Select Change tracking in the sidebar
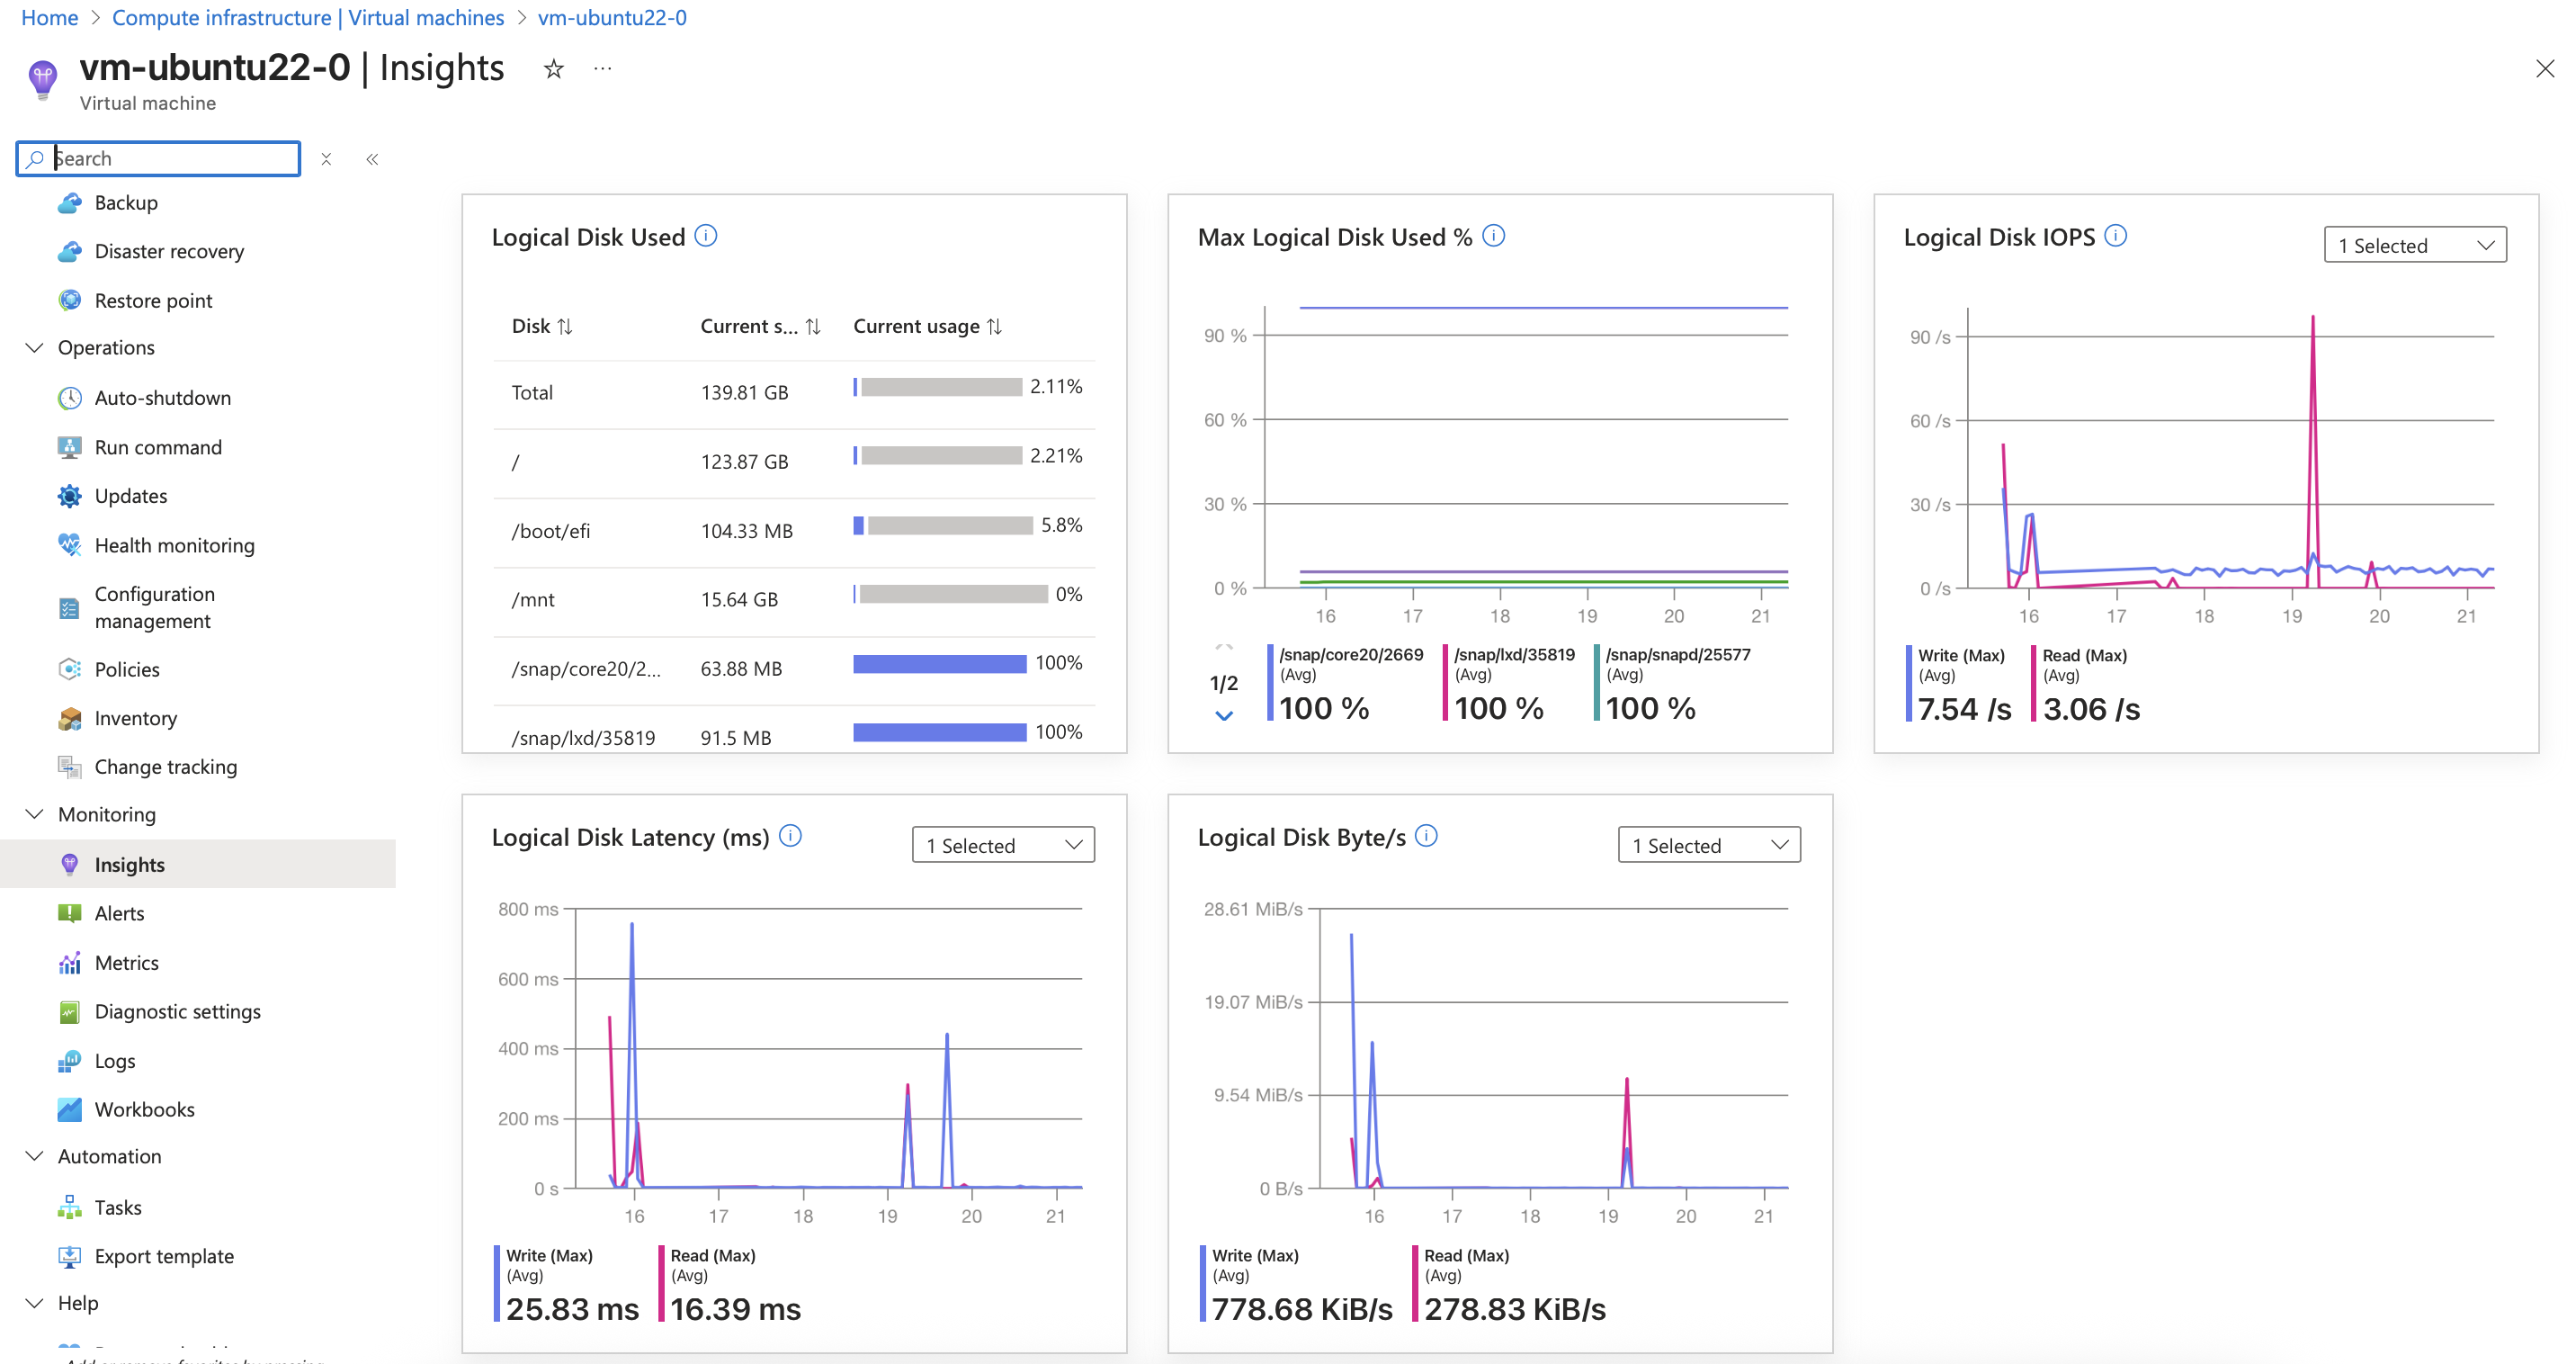The image size is (2576, 1364). point(164,766)
